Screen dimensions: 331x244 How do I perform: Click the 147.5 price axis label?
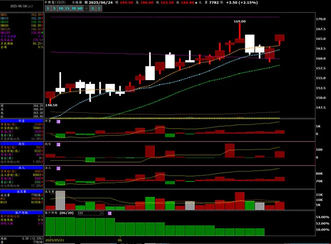coord(321,107)
